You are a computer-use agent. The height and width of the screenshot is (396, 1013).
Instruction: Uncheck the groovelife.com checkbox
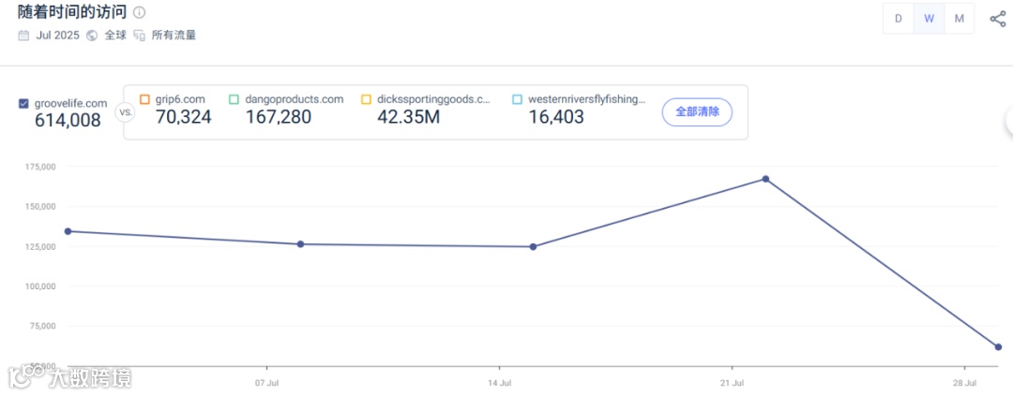tap(23, 103)
